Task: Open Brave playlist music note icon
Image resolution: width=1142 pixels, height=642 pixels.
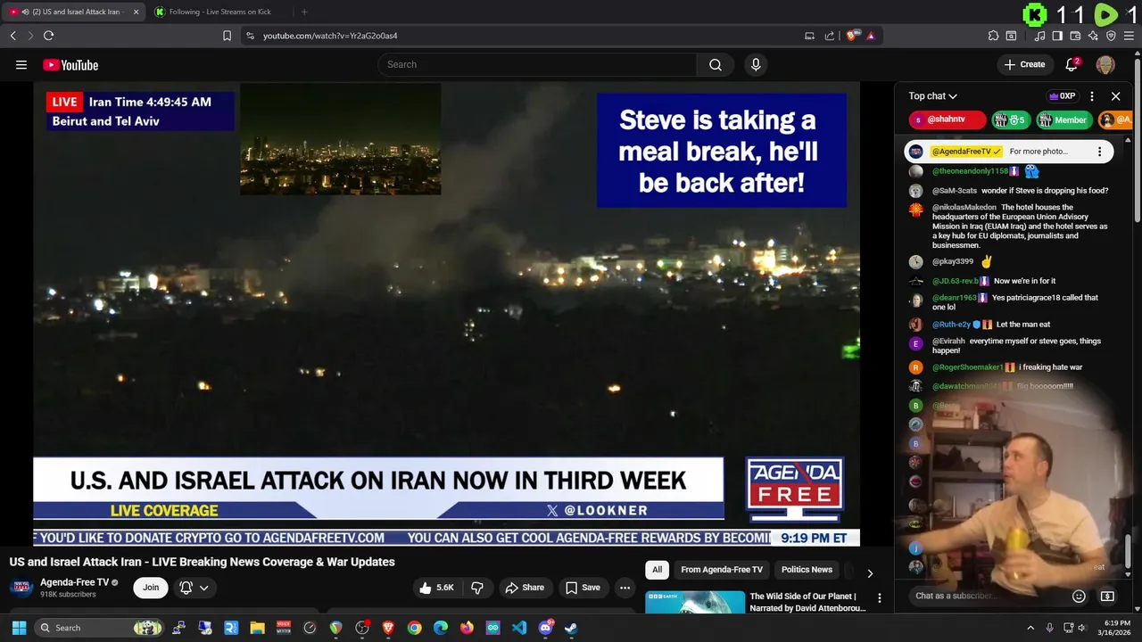Action: [1039, 36]
